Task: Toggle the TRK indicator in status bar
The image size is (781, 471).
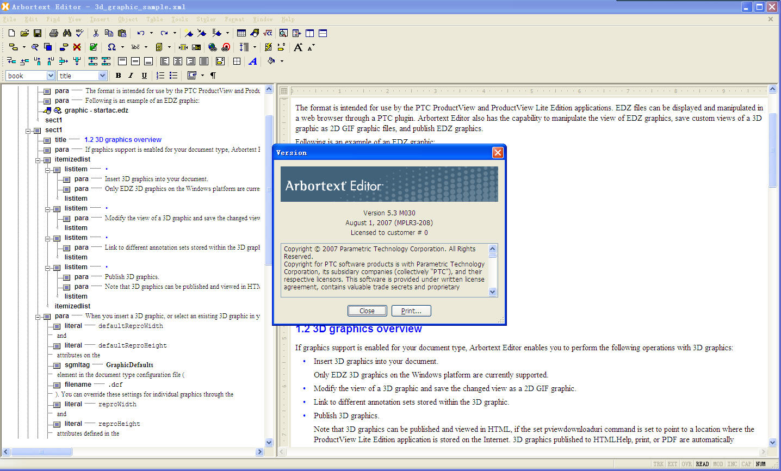Action: tap(659, 464)
